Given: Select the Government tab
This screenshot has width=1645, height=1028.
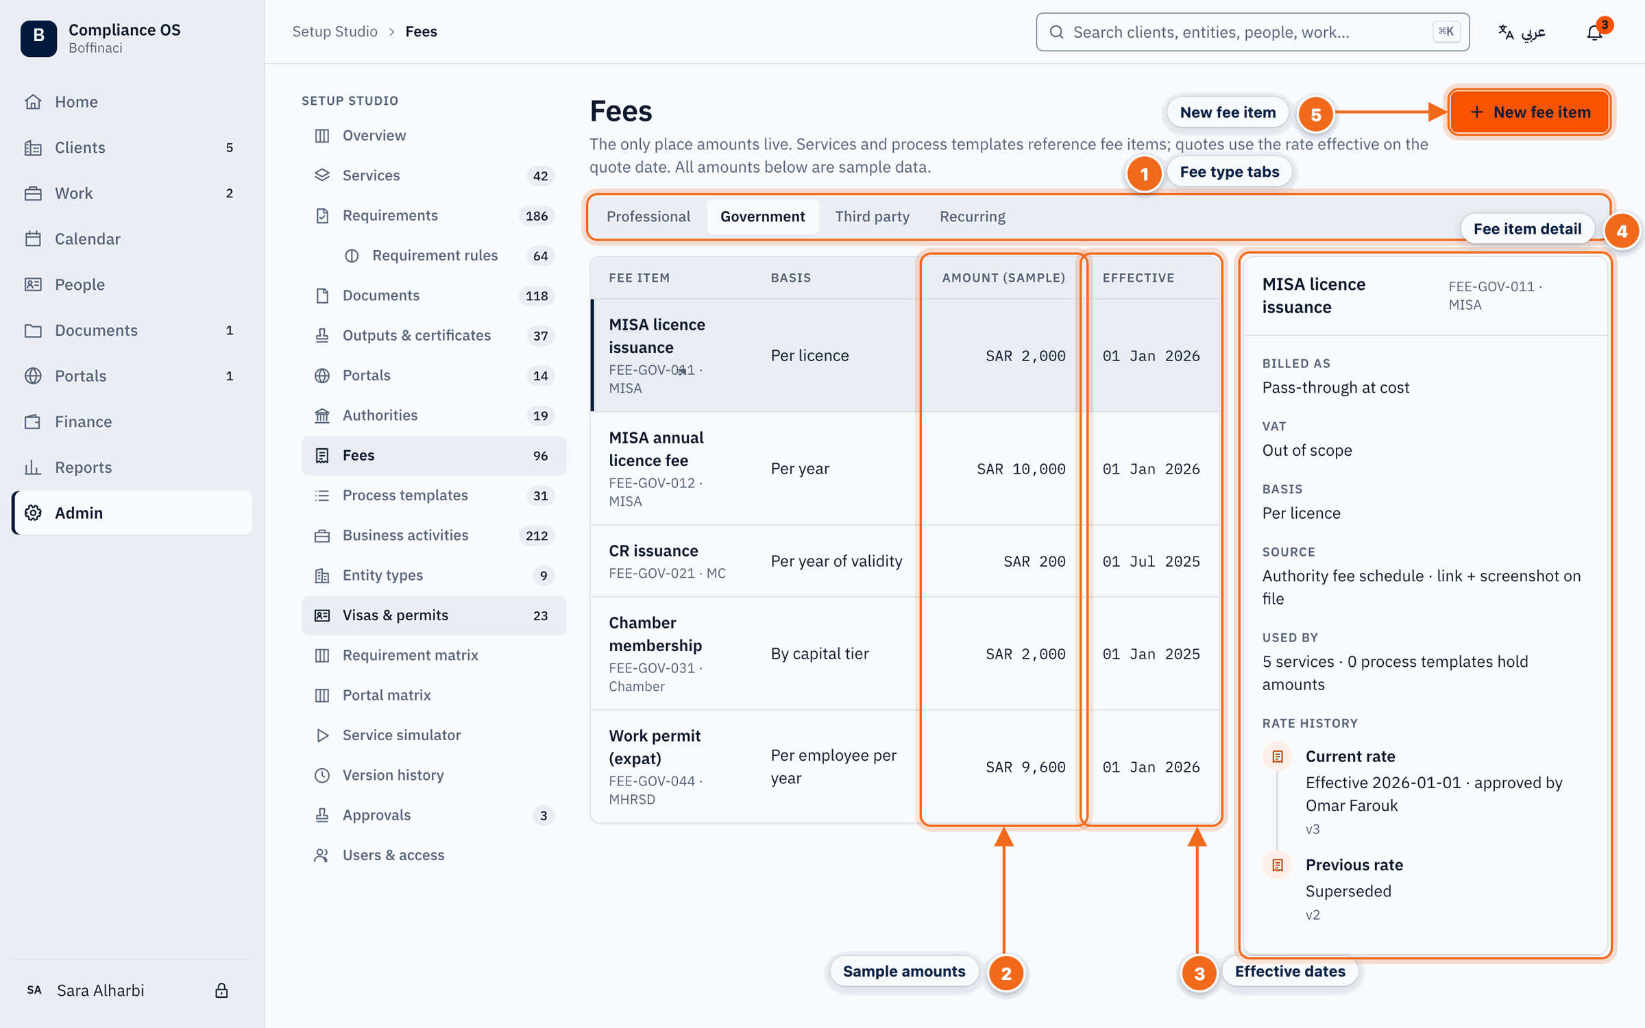Looking at the screenshot, I should coord(762,217).
